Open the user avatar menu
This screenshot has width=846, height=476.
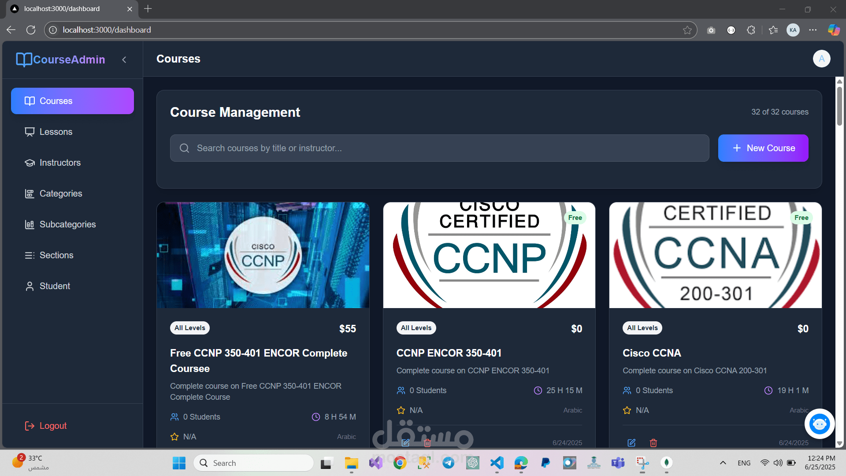(821, 59)
